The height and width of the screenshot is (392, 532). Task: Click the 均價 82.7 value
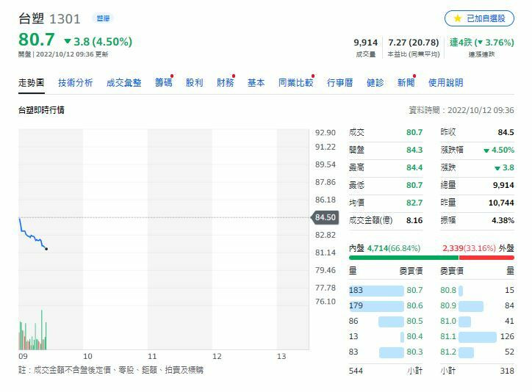pyautogui.click(x=414, y=203)
